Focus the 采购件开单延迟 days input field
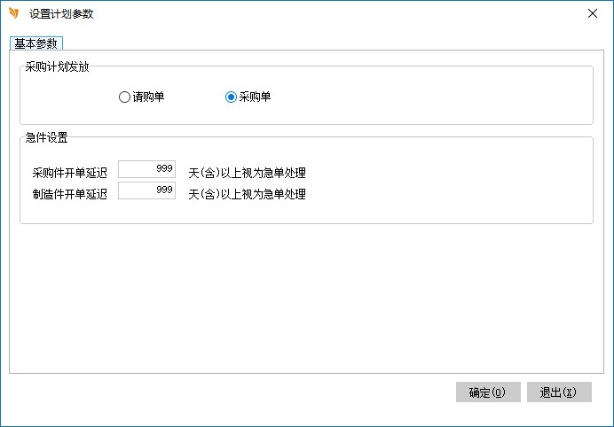 146,168
